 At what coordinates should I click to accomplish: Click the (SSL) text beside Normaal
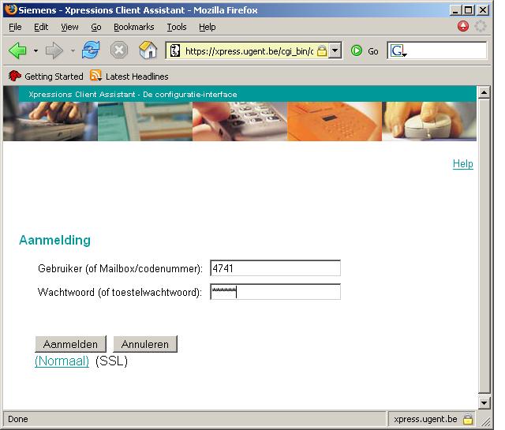point(111,361)
